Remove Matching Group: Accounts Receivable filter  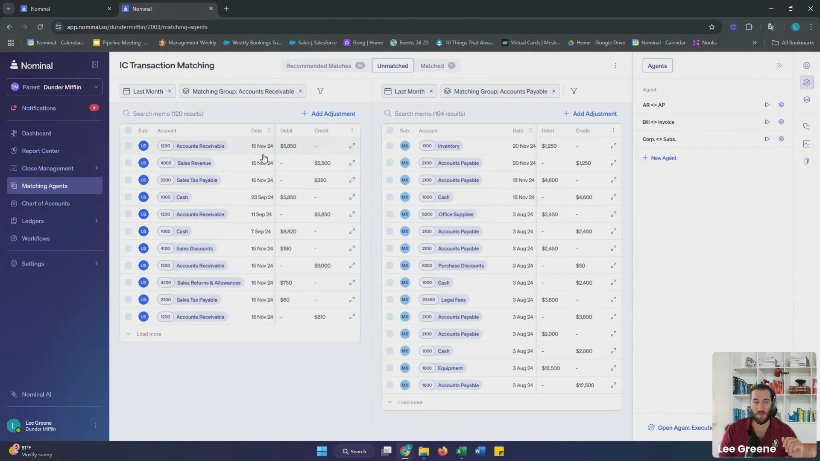click(300, 91)
